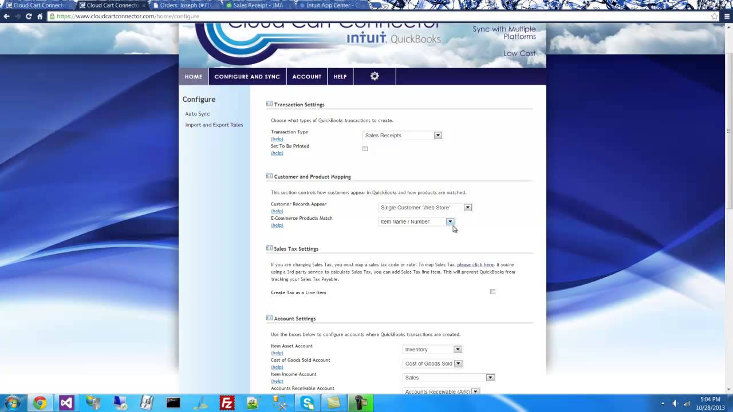Click help link under Transaction Type
Image resolution: width=733 pixels, height=412 pixels.
(277, 139)
